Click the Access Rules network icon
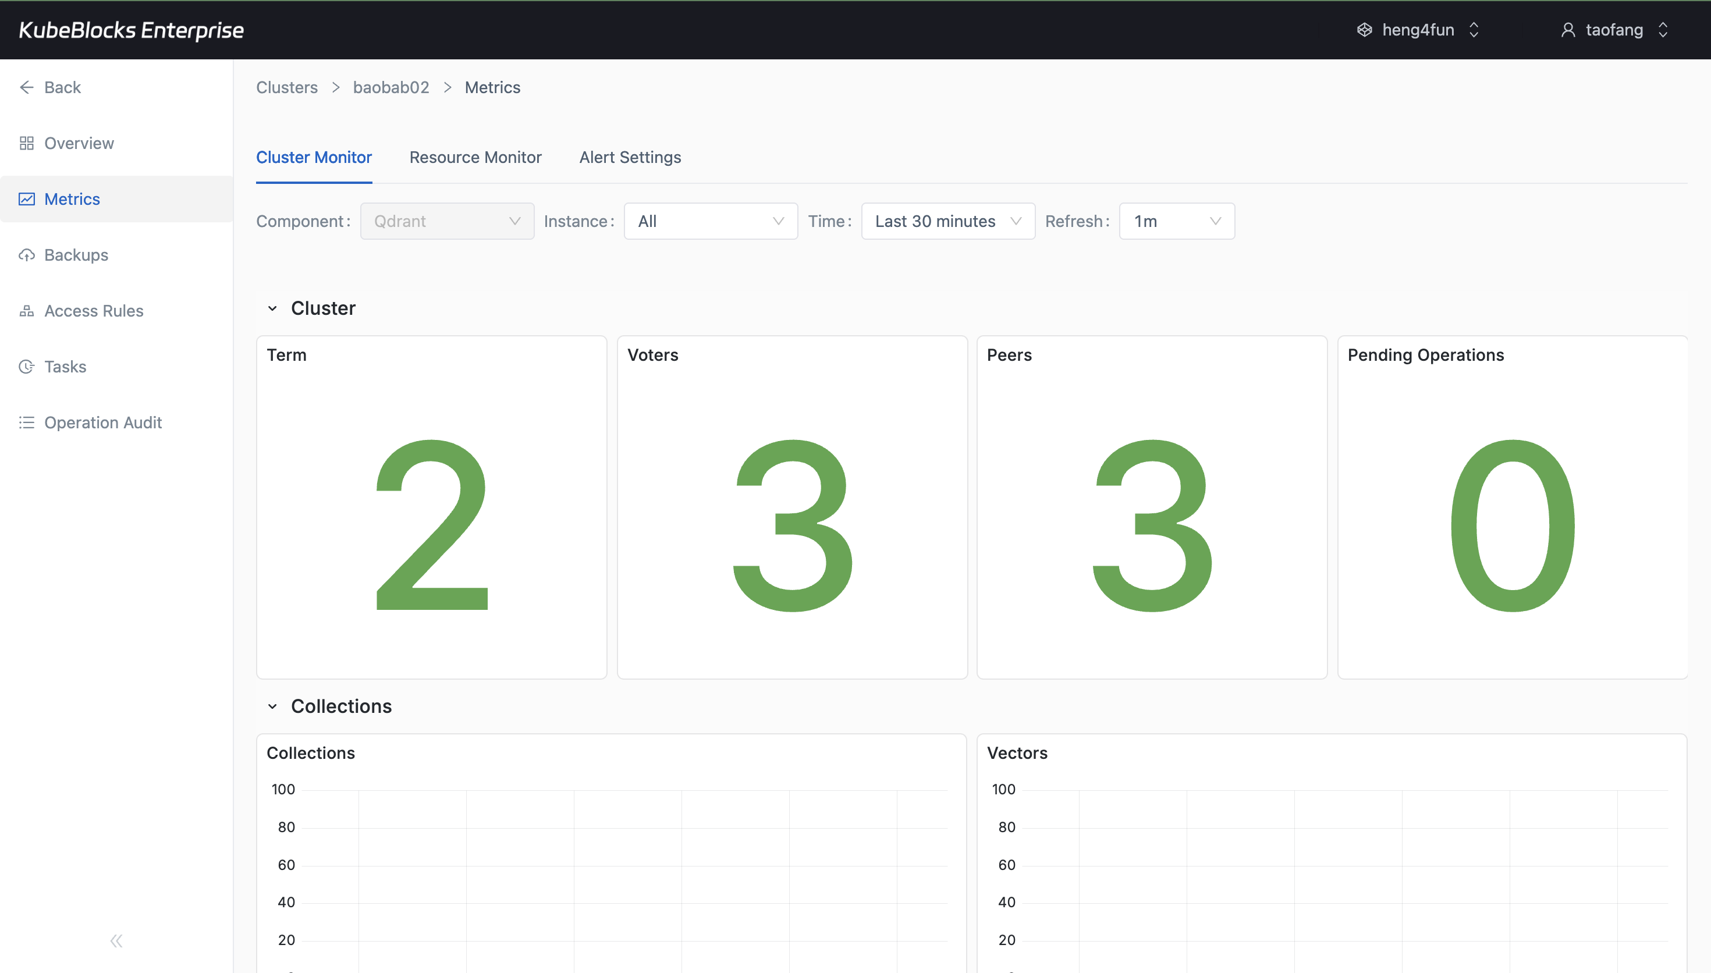The height and width of the screenshot is (973, 1711). 27,311
